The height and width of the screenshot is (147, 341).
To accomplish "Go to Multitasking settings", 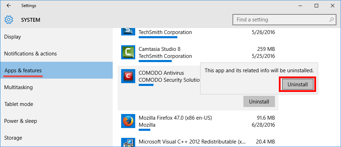I will pos(18,87).
